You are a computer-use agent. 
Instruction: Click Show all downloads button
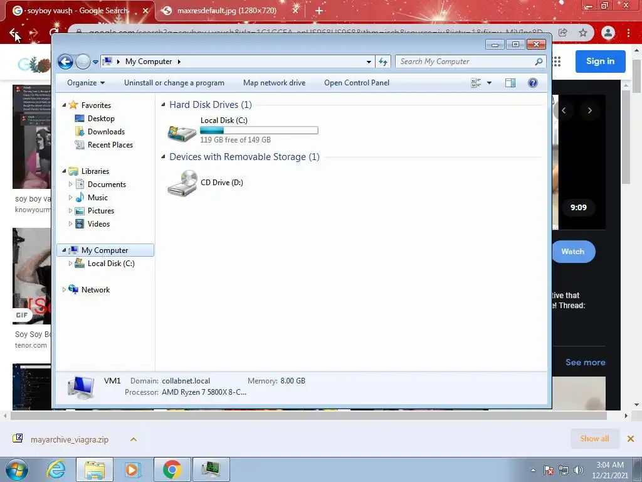tap(594, 439)
